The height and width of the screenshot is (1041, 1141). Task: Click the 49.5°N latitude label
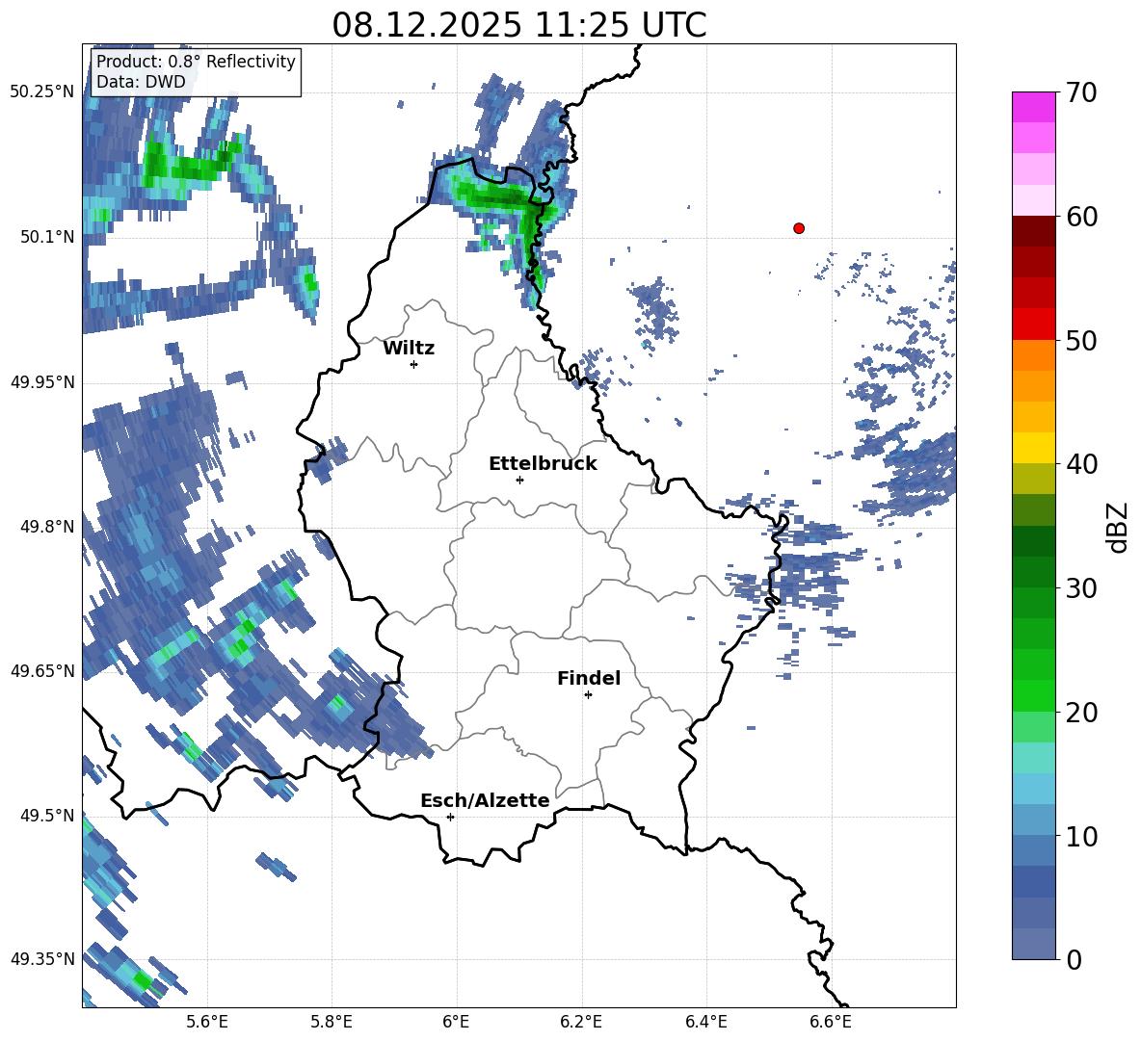(x=47, y=816)
